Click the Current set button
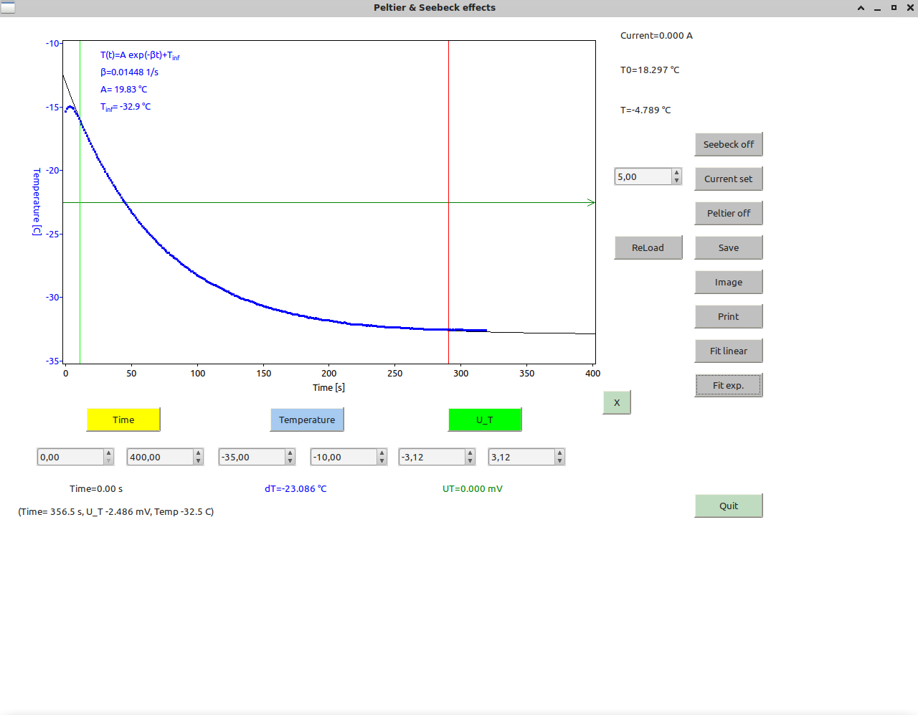The height and width of the screenshot is (715, 918). [x=729, y=179]
